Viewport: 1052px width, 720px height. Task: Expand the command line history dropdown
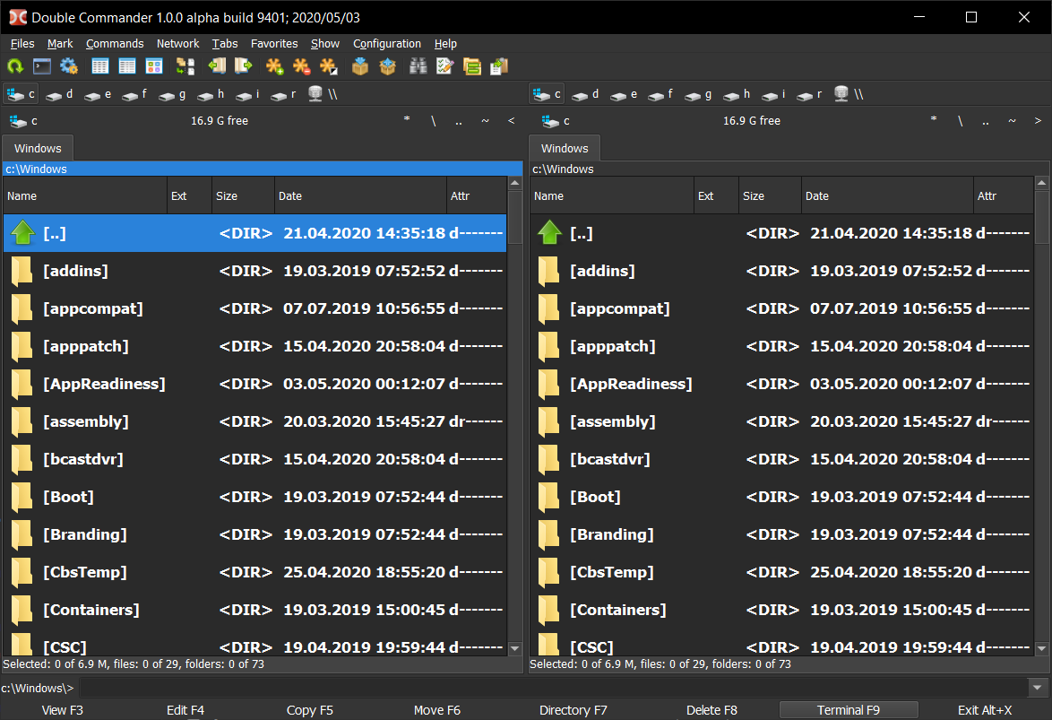(x=1038, y=688)
